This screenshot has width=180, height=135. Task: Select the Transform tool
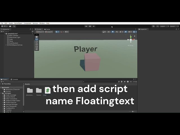[x=37, y=49]
